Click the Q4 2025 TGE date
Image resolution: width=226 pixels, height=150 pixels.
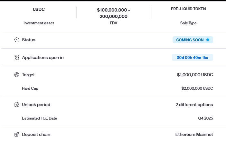pos(205,118)
